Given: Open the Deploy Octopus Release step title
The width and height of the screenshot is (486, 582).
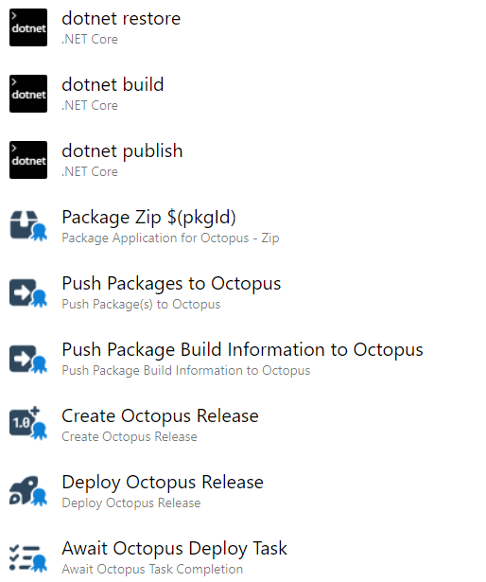Looking at the screenshot, I should (x=163, y=483).
